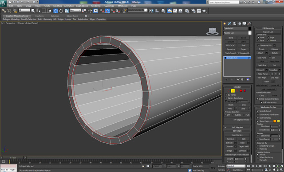This screenshot has width=284, height=172.
Task: Click the ViewCube in the viewport
Action: [212, 31]
